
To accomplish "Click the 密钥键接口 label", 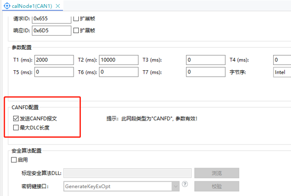I will tap(35, 187).
